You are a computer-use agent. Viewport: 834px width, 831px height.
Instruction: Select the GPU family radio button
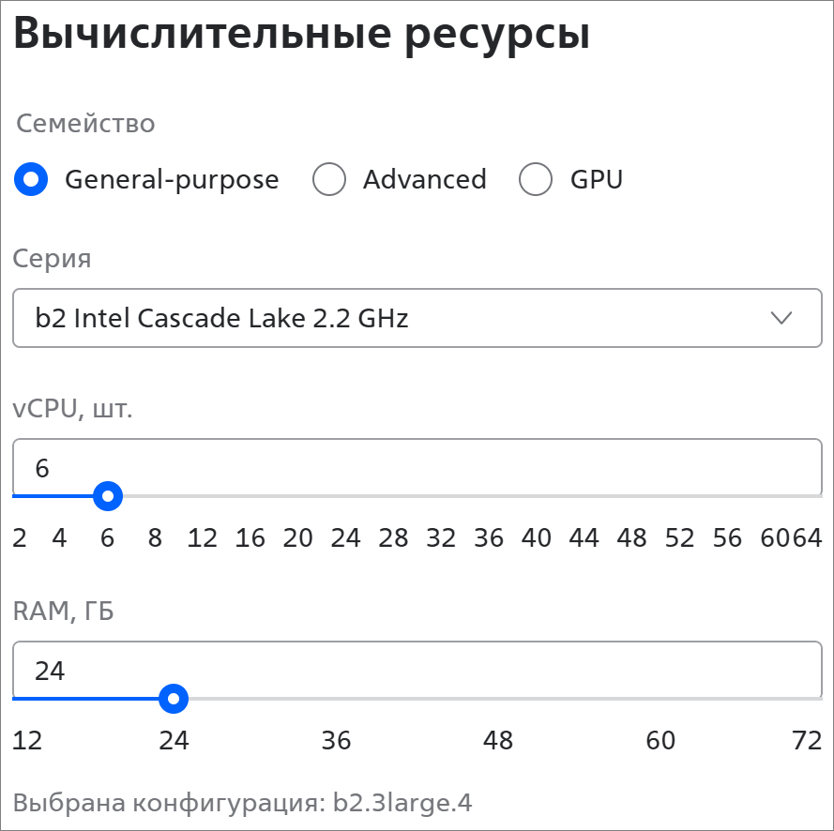point(536,179)
